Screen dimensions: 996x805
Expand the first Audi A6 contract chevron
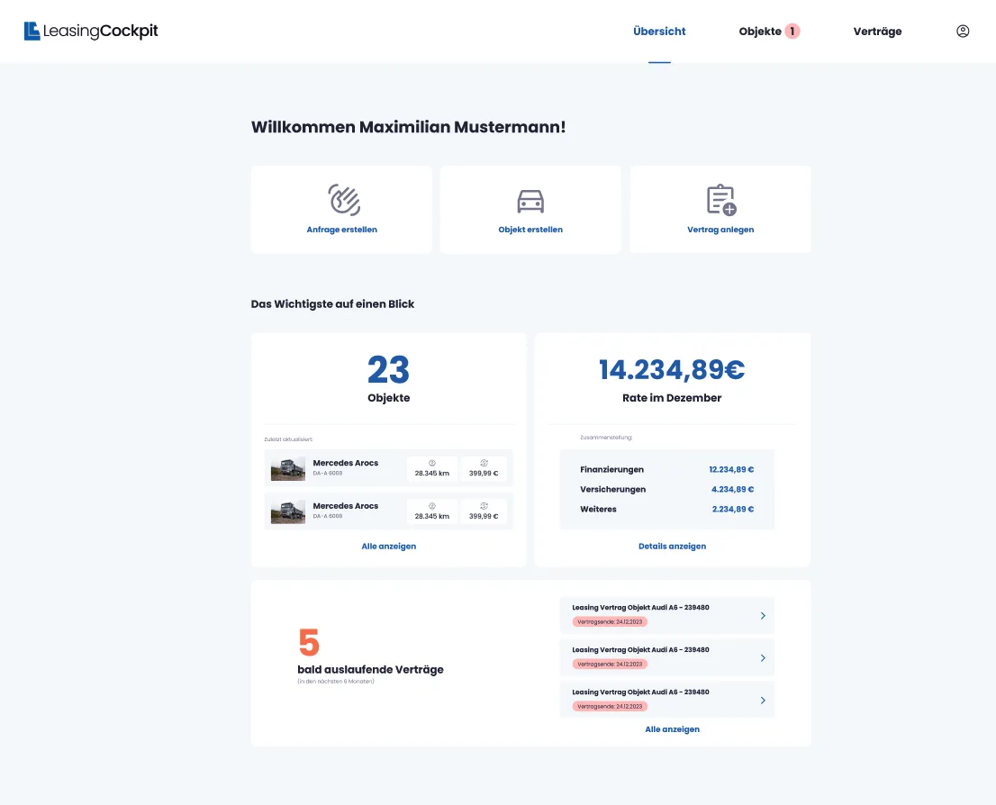pos(763,616)
